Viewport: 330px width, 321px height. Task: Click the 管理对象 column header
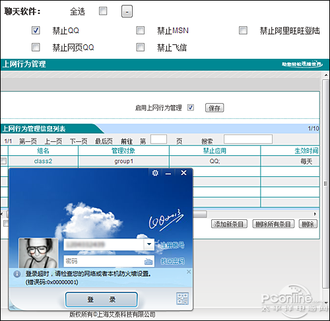click(123, 151)
